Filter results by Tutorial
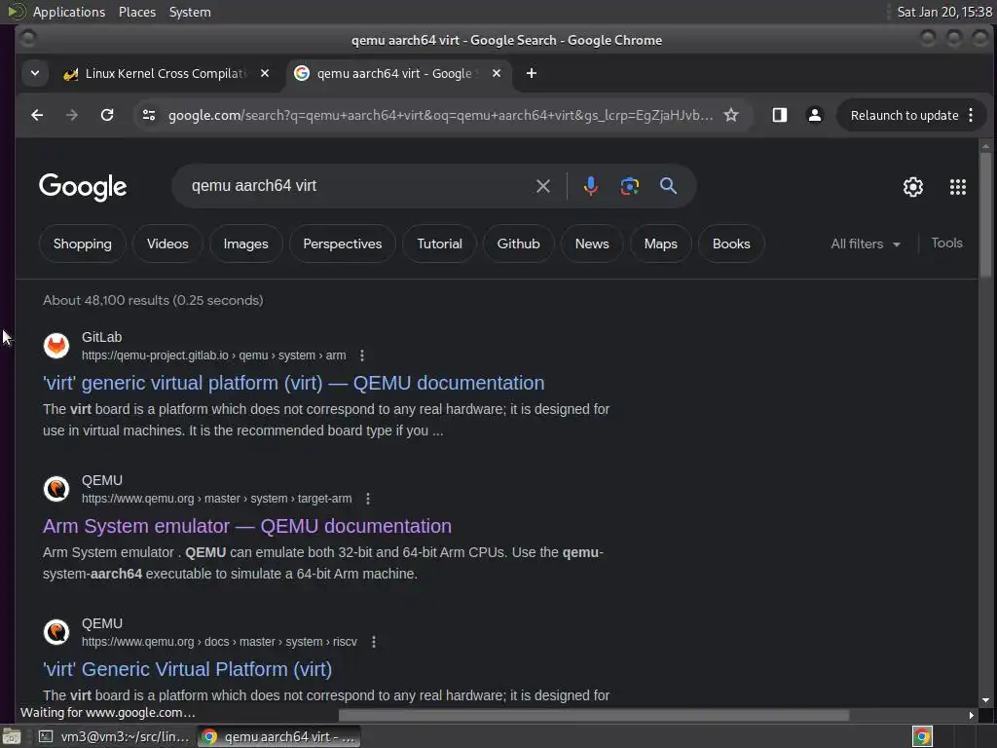 pyautogui.click(x=439, y=244)
